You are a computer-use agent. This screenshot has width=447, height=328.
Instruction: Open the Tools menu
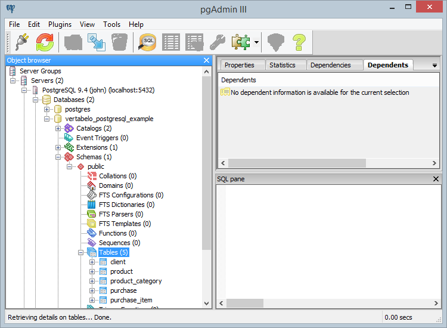[x=111, y=24]
